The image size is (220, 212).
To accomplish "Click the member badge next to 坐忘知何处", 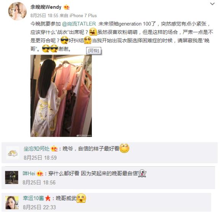I will tap(54, 149).
